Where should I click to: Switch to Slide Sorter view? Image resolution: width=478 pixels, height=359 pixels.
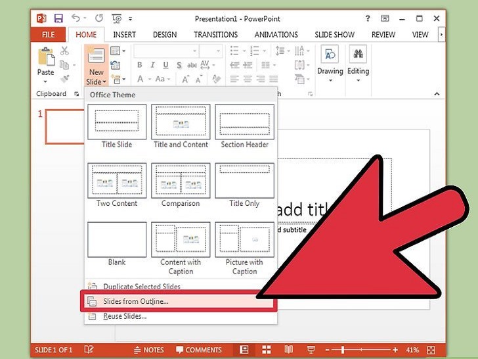click(x=267, y=350)
